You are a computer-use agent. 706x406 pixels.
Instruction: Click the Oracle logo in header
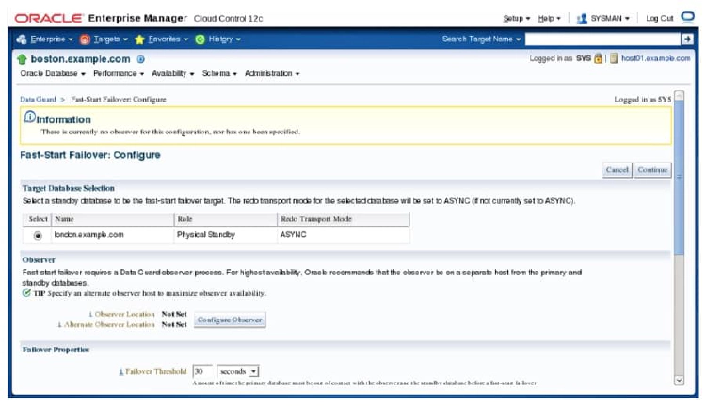[49, 18]
